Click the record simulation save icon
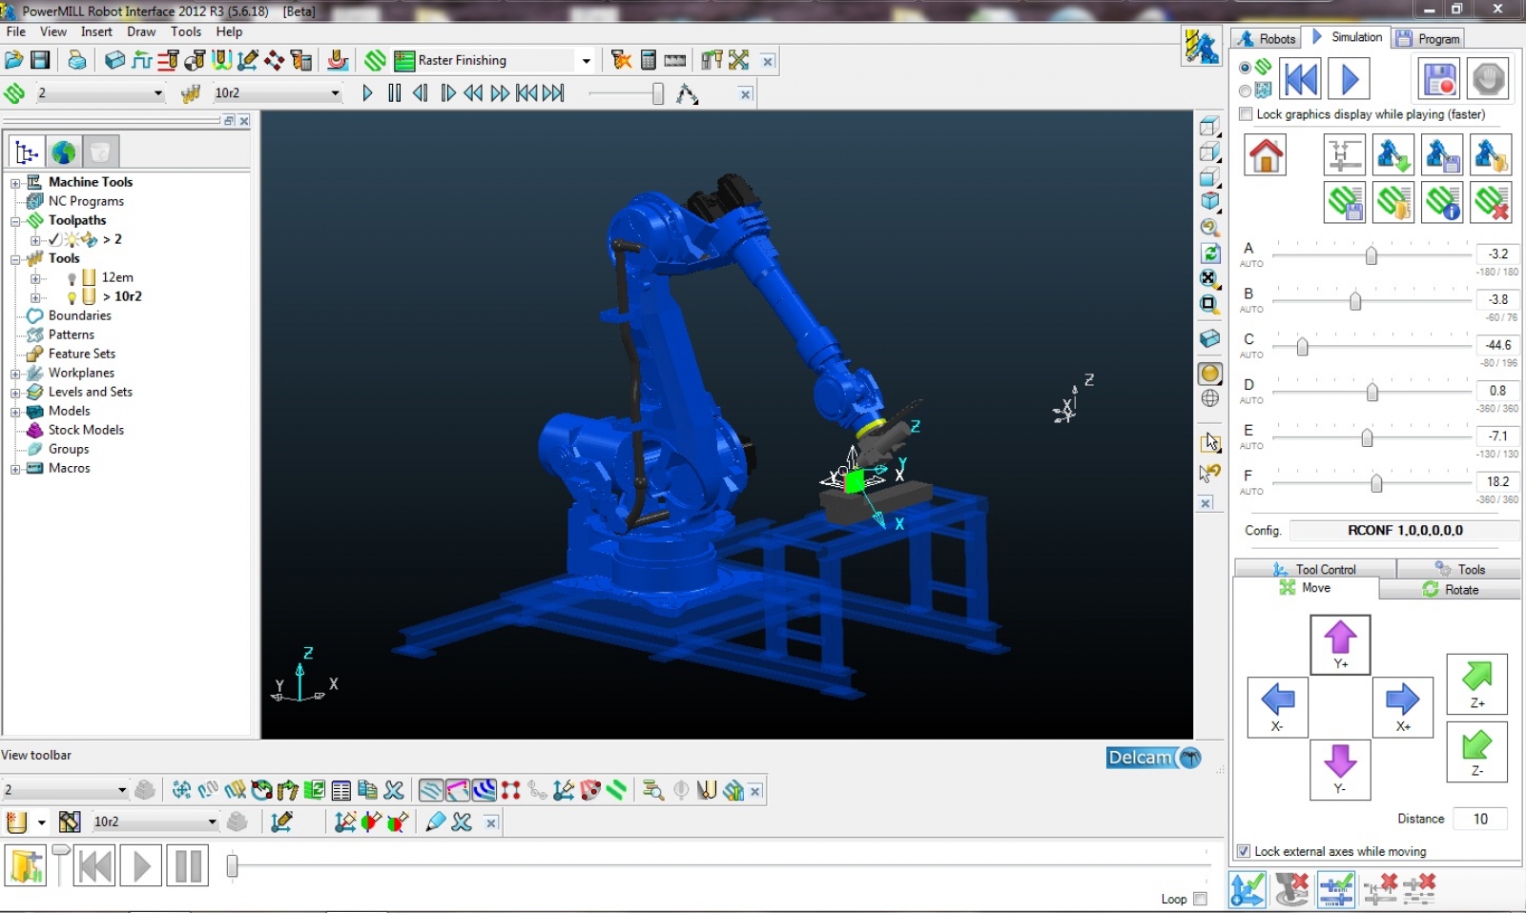Screen dimensions: 1526x913 [x=1439, y=79]
